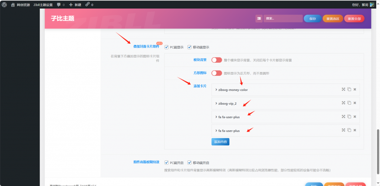Expand the last fa fa-user-plus card
380x186 pixels.
(285, 131)
